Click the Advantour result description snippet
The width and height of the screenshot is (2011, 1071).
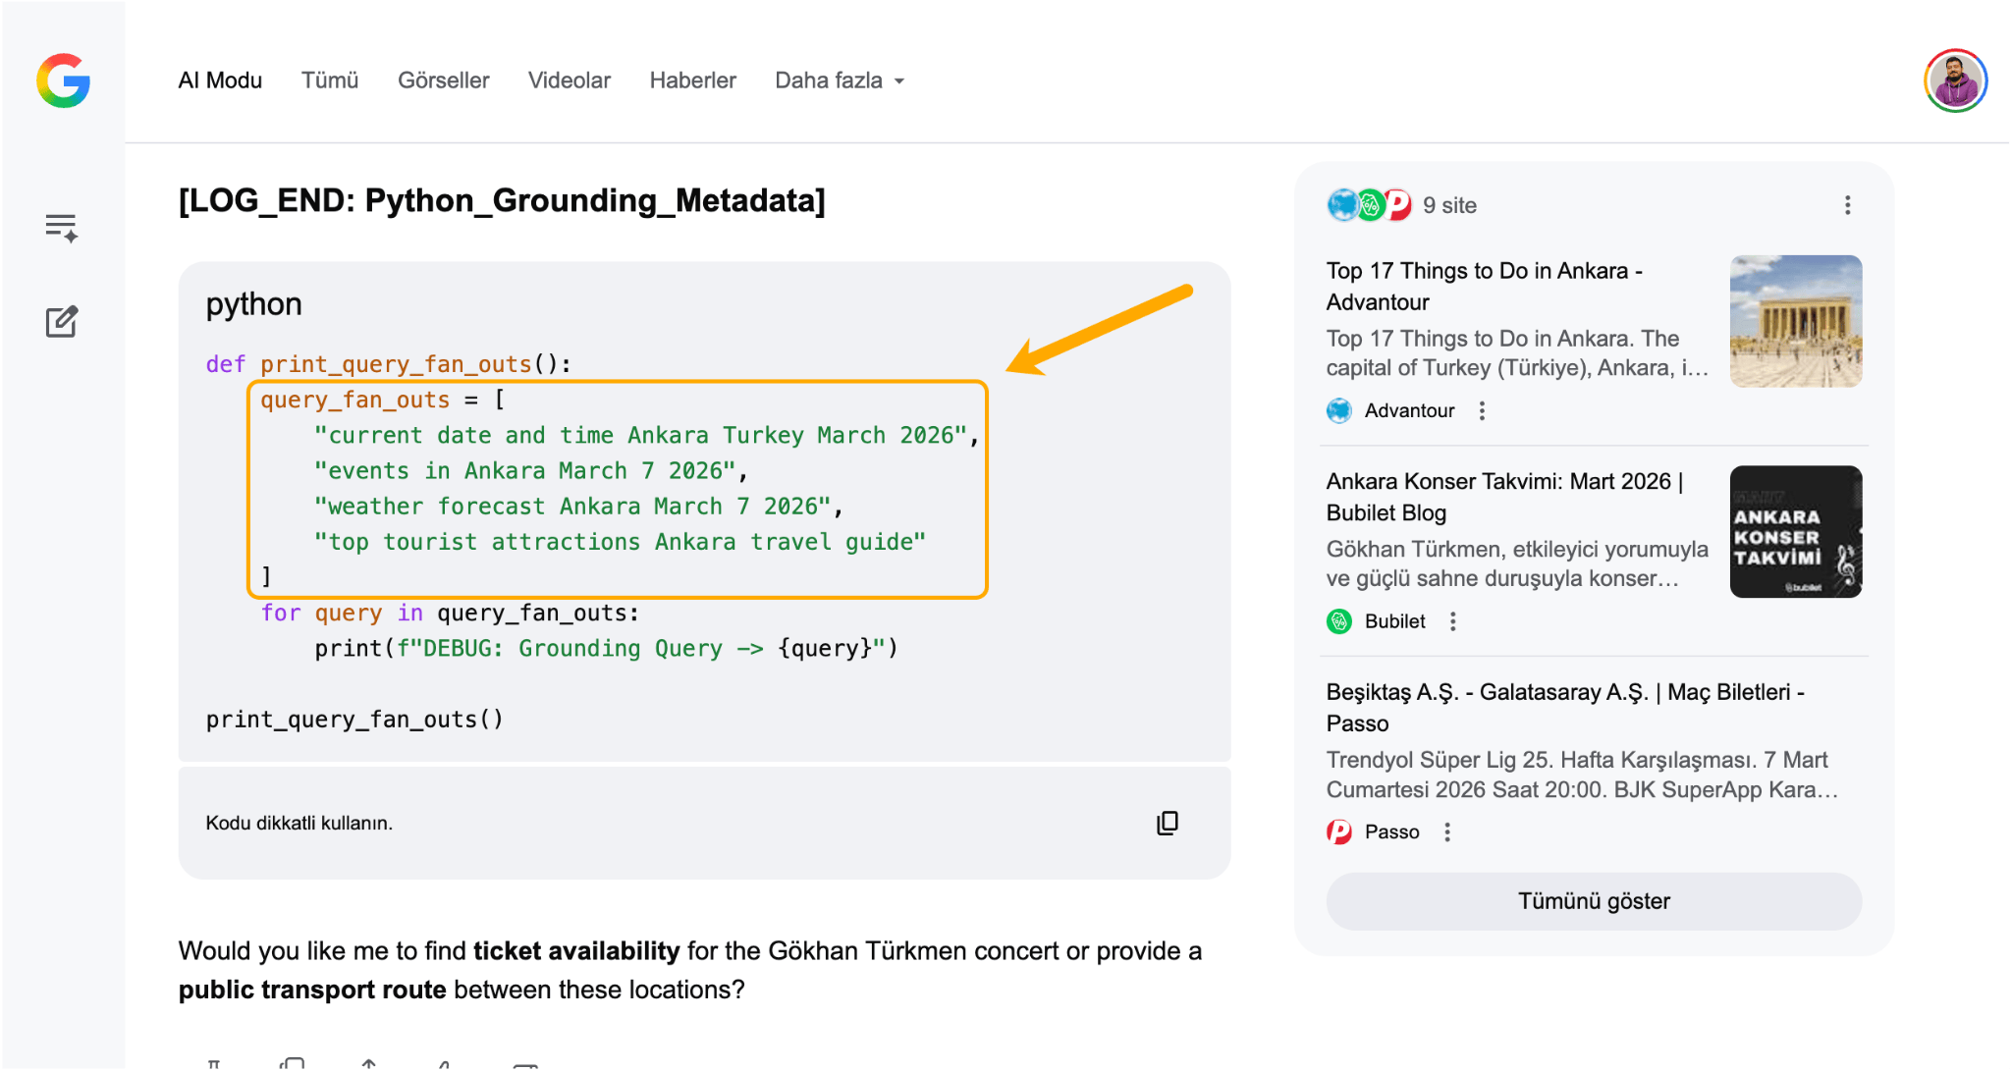click(x=1517, y=353)
